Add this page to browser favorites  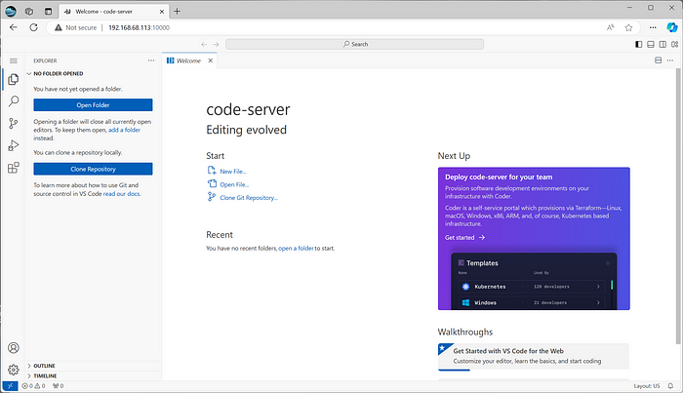tap(628, 27)
